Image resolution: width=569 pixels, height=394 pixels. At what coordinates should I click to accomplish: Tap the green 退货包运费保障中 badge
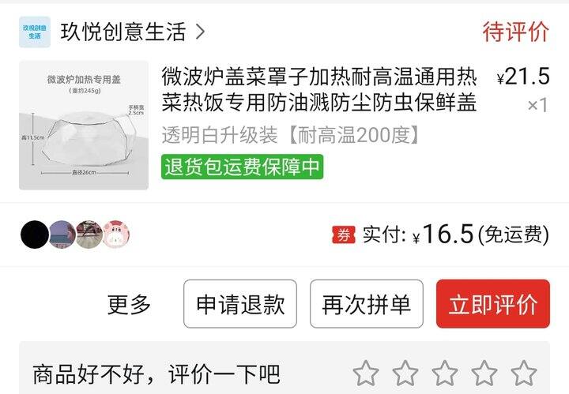(x=242, y=167)
